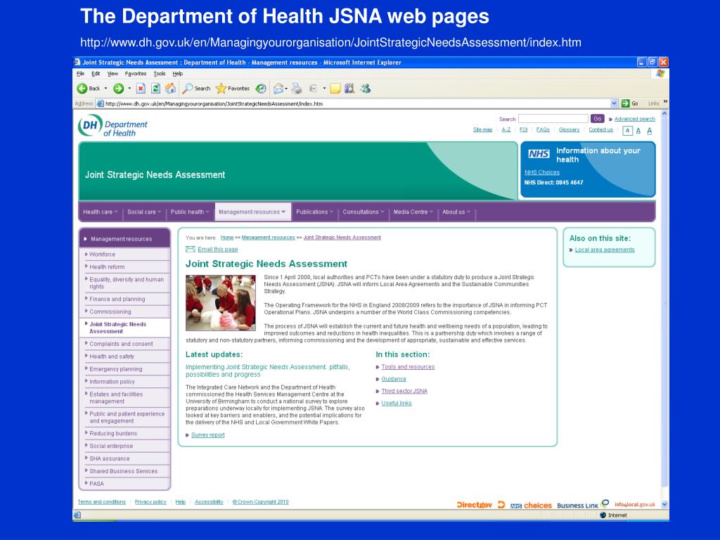The width and height of the screenshot is (720, 540).
Task: Expand the Media Centre navigation menu
Action: click(413, 212)
